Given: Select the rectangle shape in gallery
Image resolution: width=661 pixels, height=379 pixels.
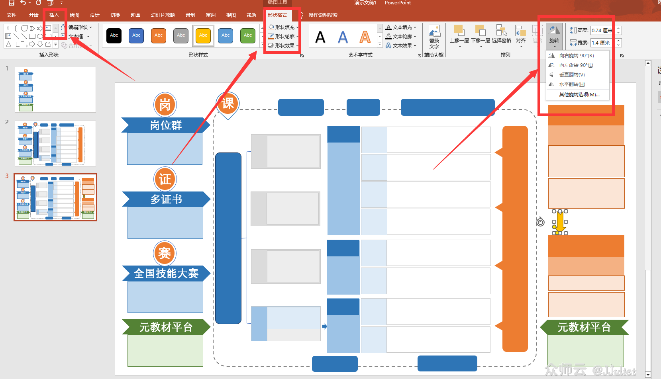Looking at the screenshot, I should (32, 36).
